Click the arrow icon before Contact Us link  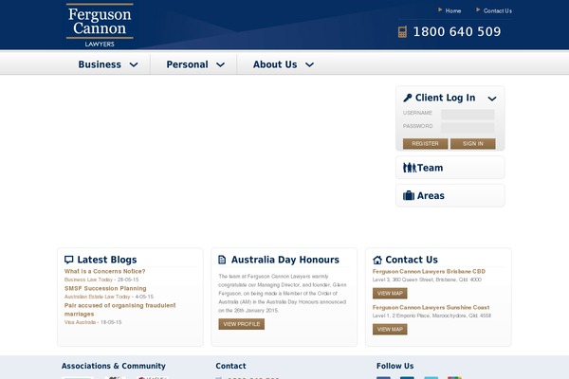pos(478,9)
